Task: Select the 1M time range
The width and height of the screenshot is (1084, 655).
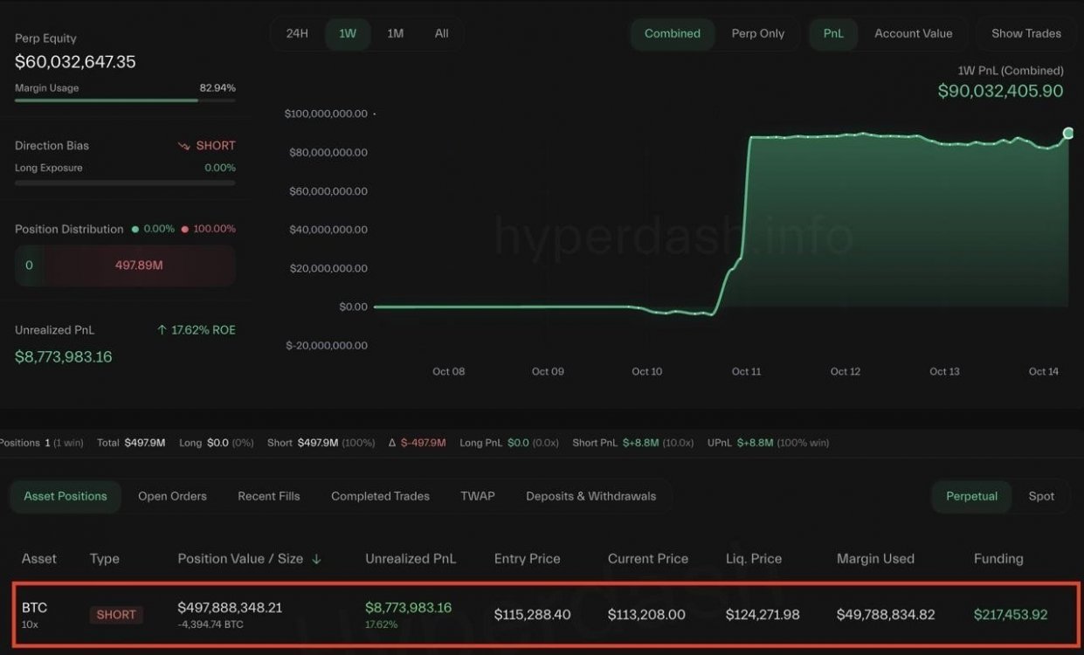Action: (x=395, y=34)
